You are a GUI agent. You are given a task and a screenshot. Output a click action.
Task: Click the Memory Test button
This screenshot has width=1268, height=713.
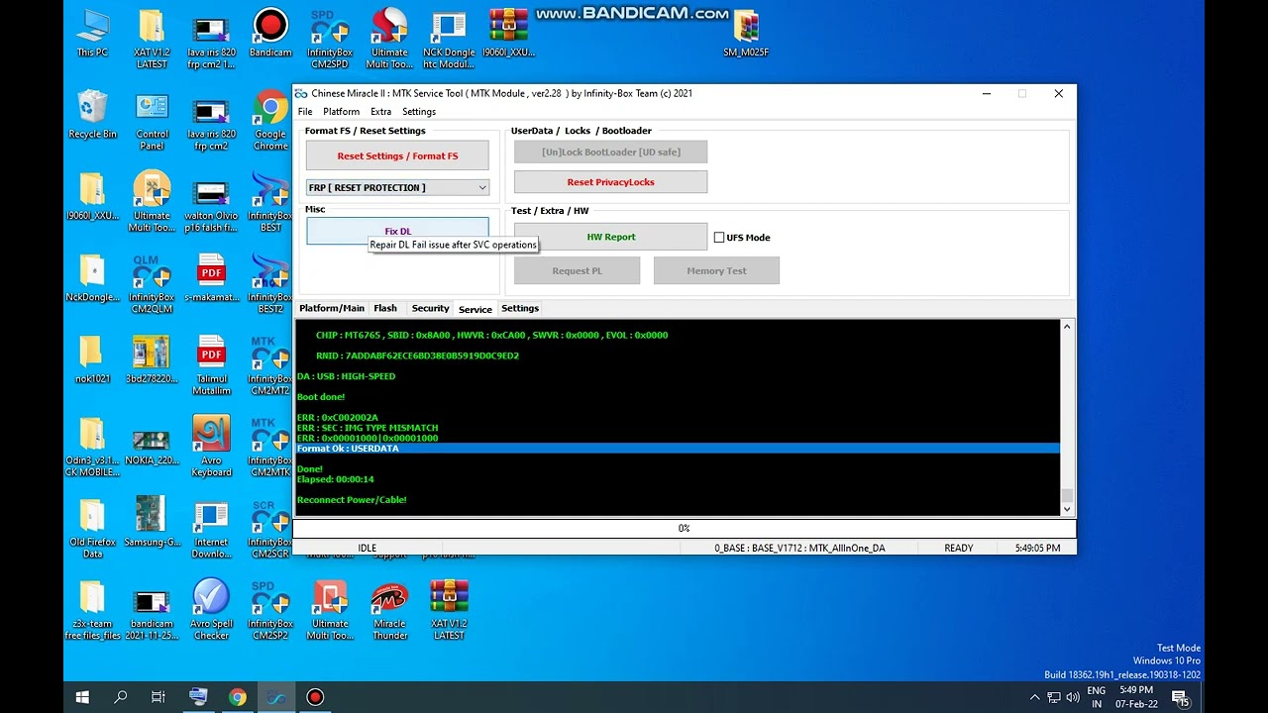[x=716, y=270]
